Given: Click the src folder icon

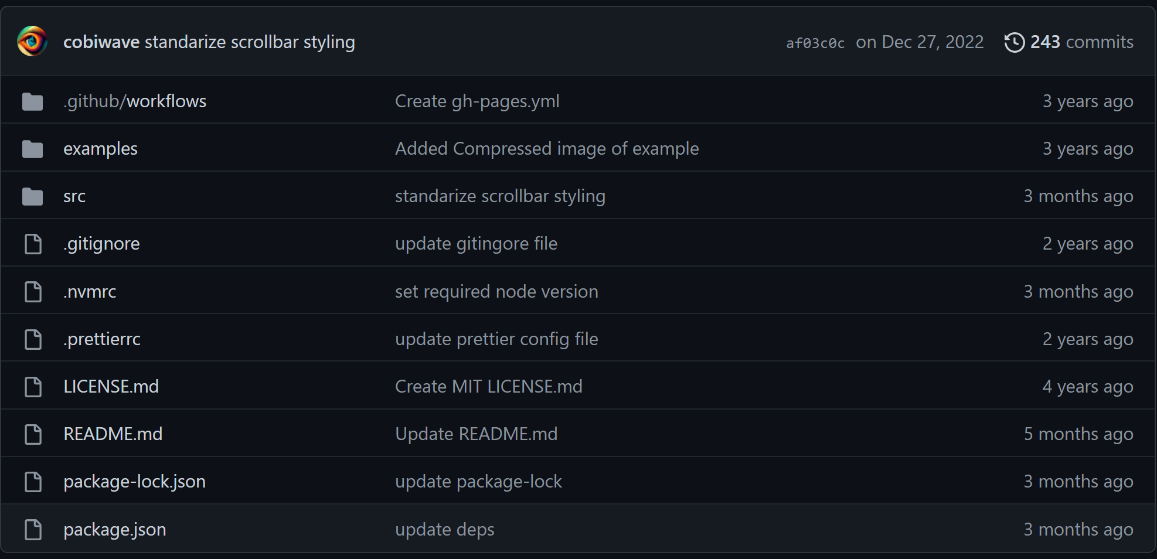Looking at the screenshot, I should 33,196.
